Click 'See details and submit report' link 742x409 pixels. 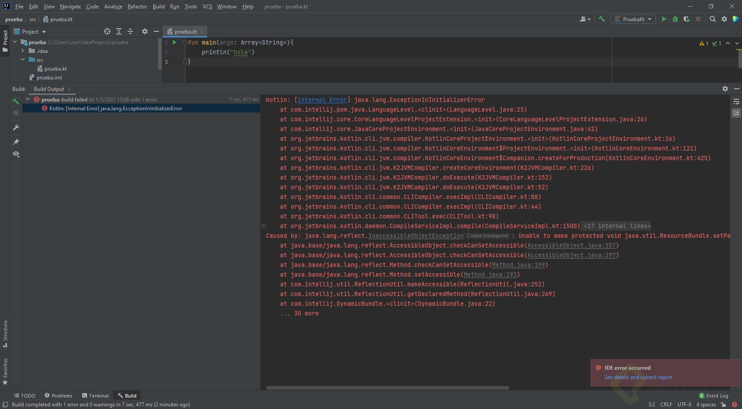[638, 377]
